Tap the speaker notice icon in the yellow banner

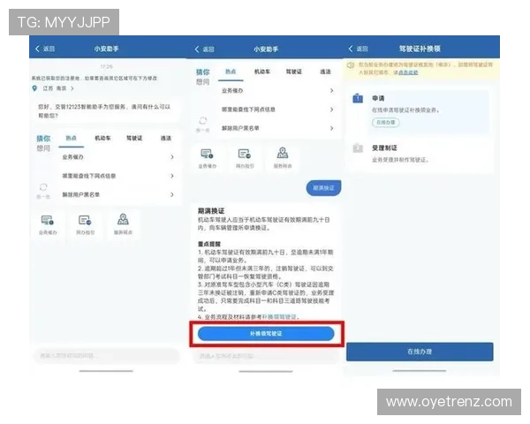tap(351, 65)
